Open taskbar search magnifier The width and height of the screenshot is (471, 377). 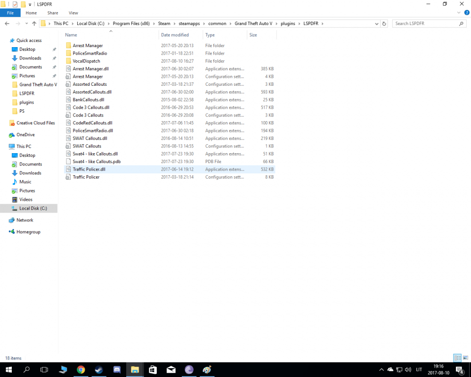point(26,369)
